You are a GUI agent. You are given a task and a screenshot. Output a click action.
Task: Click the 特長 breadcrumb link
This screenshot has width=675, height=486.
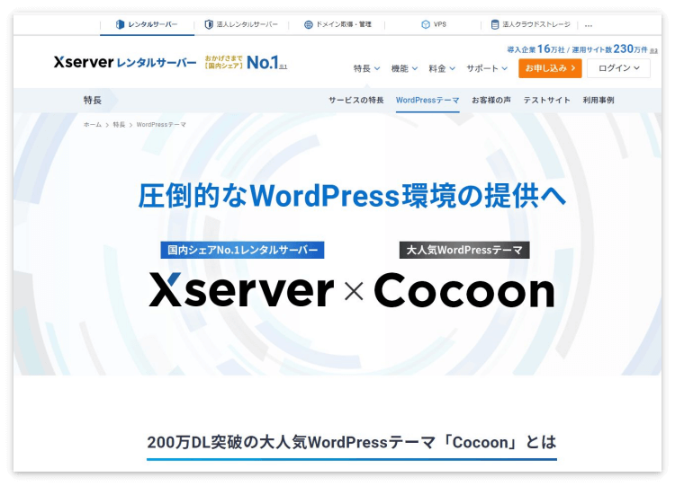pos(119,125)
